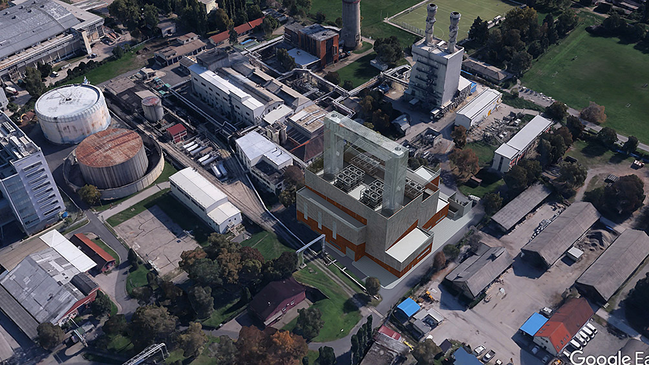Select the red tiled roof building near parked cars

(x=564, y=323)
